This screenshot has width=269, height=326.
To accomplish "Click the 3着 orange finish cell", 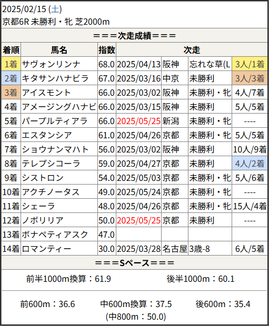I will [11, 93].
